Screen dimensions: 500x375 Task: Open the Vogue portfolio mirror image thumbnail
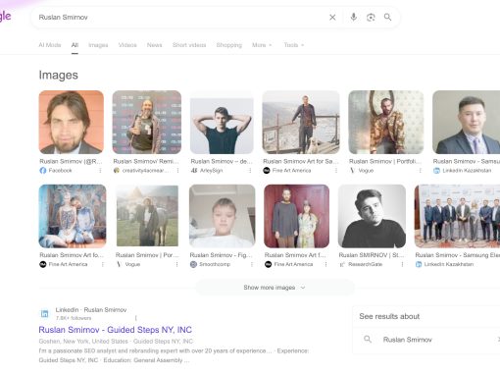pos(386,122)
